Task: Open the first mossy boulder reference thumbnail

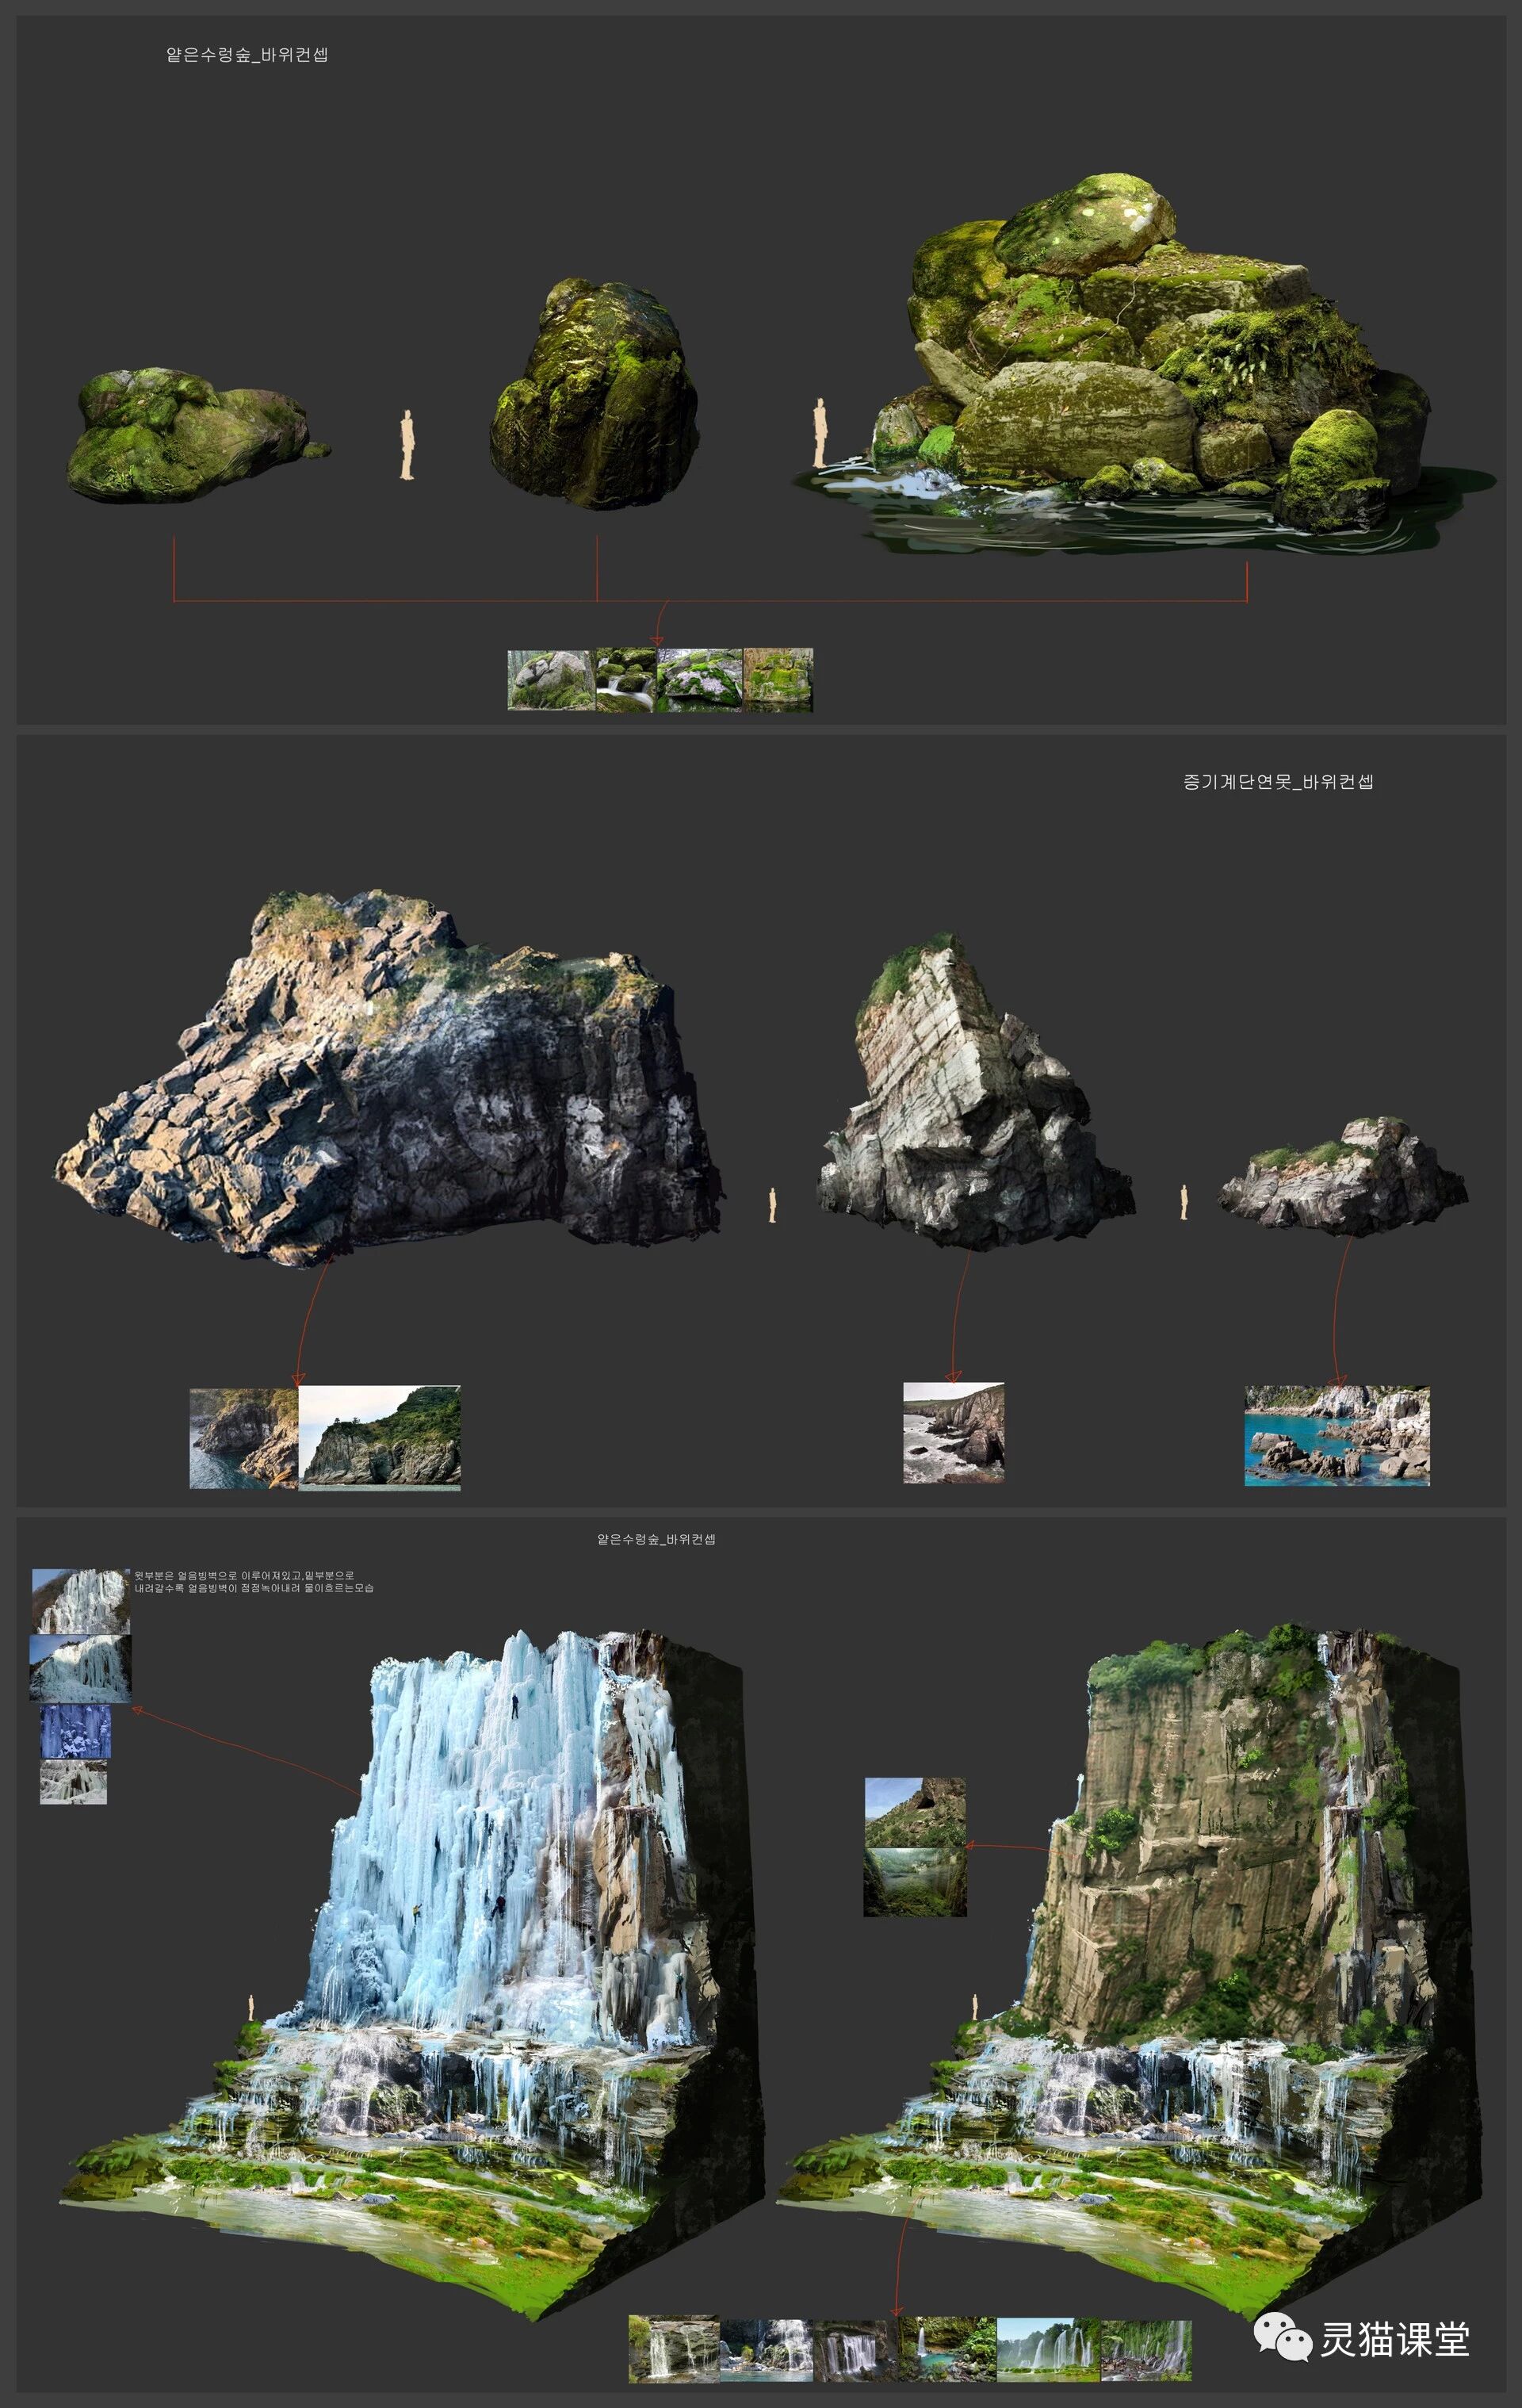Action: [551, 680]
